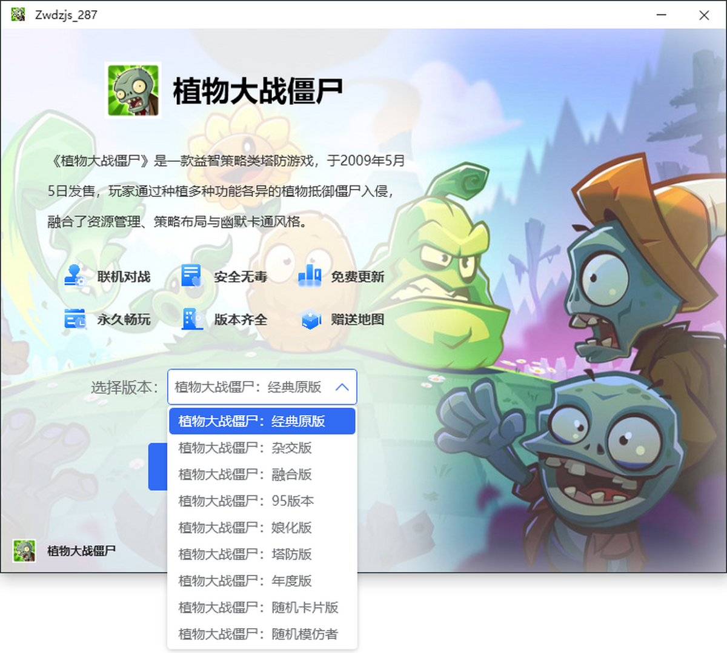Click the 免费更新 bar chart icon
The image size is (727, 653).
310,276
